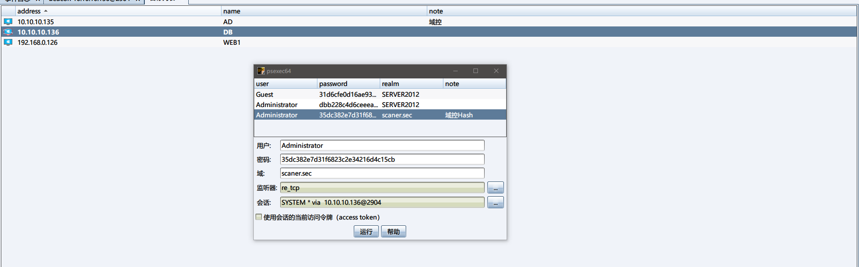Sort credentials by the user column
859x267 pixels.
286,84
